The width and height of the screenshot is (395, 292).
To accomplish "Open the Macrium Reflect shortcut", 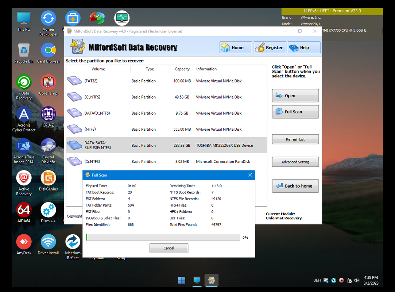I will tap(73, 247).
